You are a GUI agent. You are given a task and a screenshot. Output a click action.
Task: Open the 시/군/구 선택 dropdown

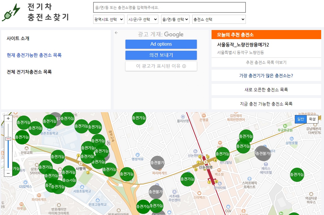click(x=142, y=19)
